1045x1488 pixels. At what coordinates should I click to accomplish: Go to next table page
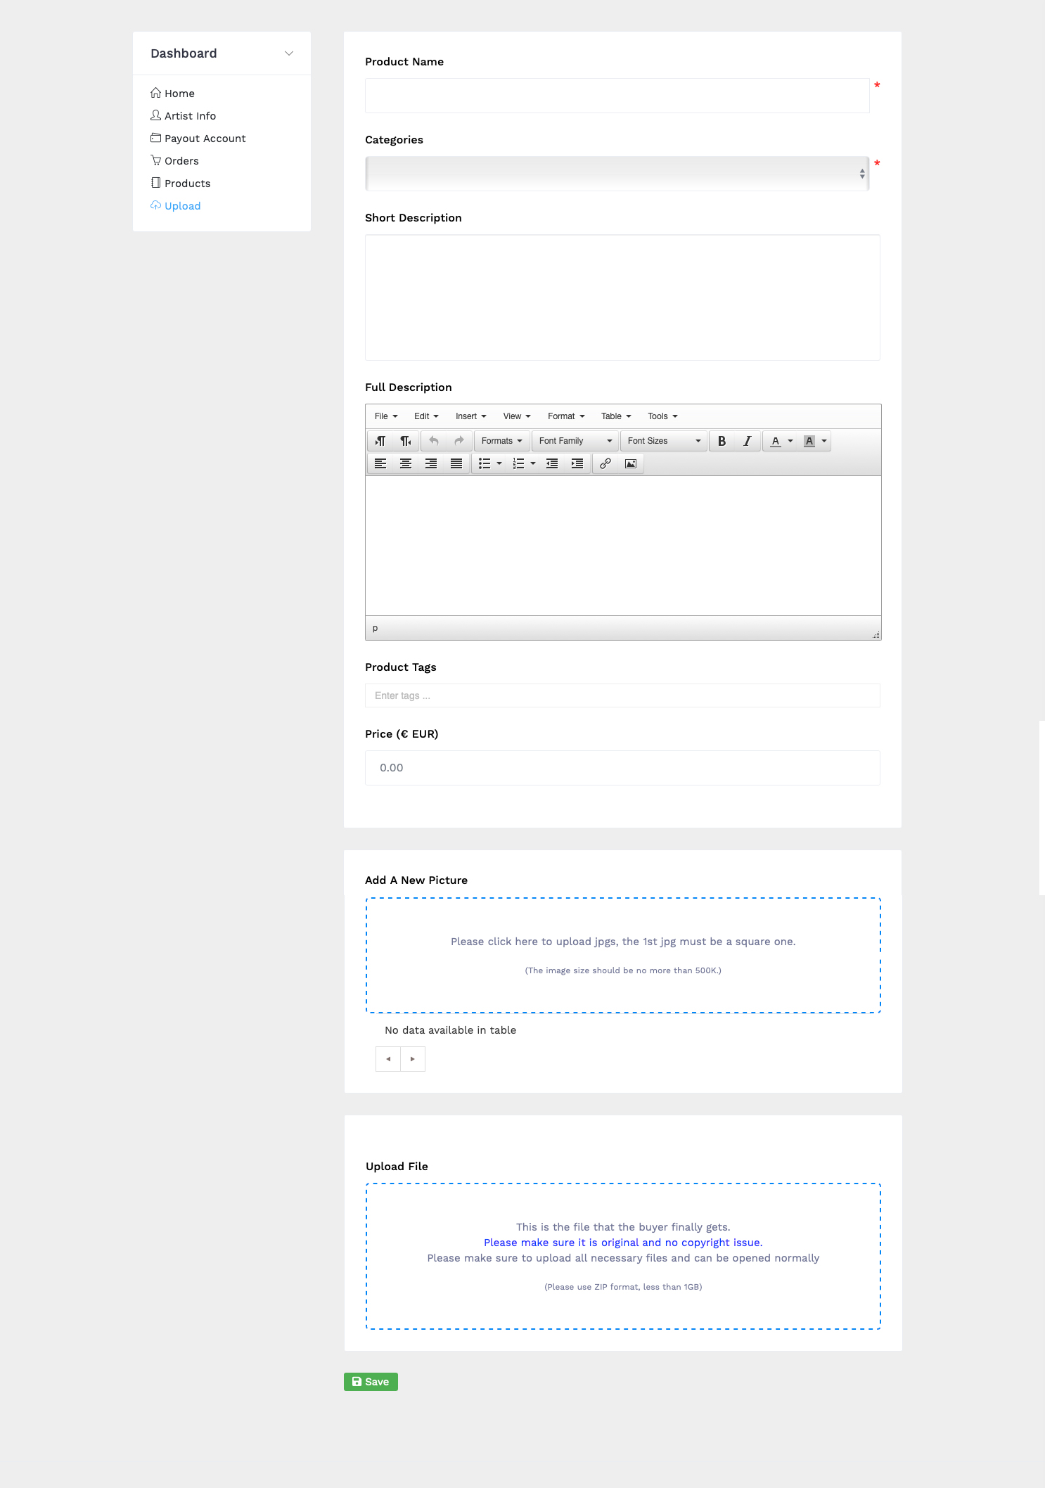tap(413, 1059)
